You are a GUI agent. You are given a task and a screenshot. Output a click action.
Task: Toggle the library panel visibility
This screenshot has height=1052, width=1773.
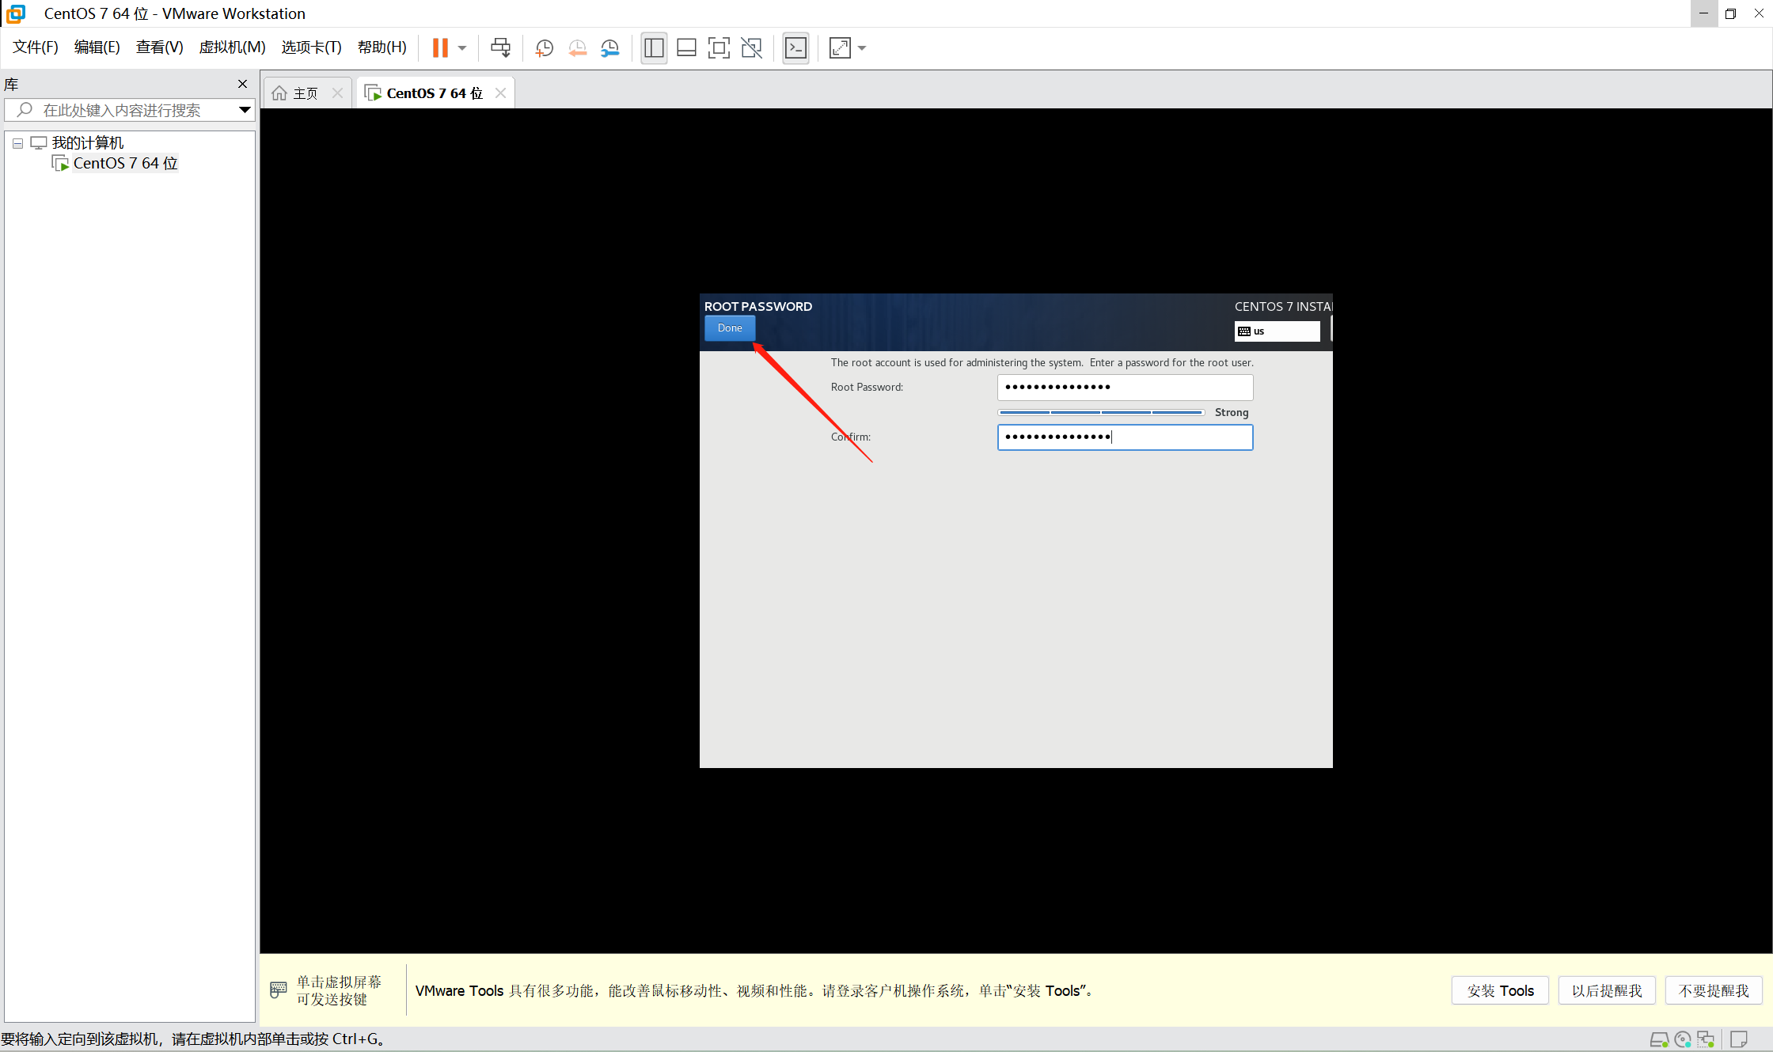[x=654, y=47]
